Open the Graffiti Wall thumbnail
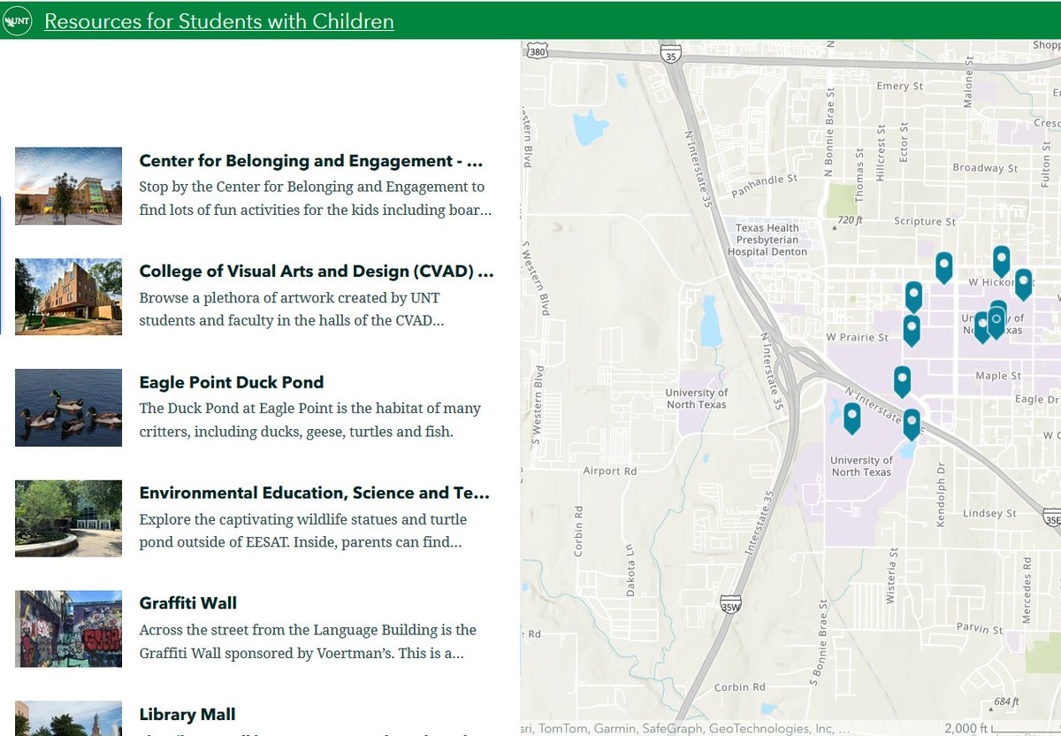Screen dimensions: 1061x736 [x=68, y=628]
